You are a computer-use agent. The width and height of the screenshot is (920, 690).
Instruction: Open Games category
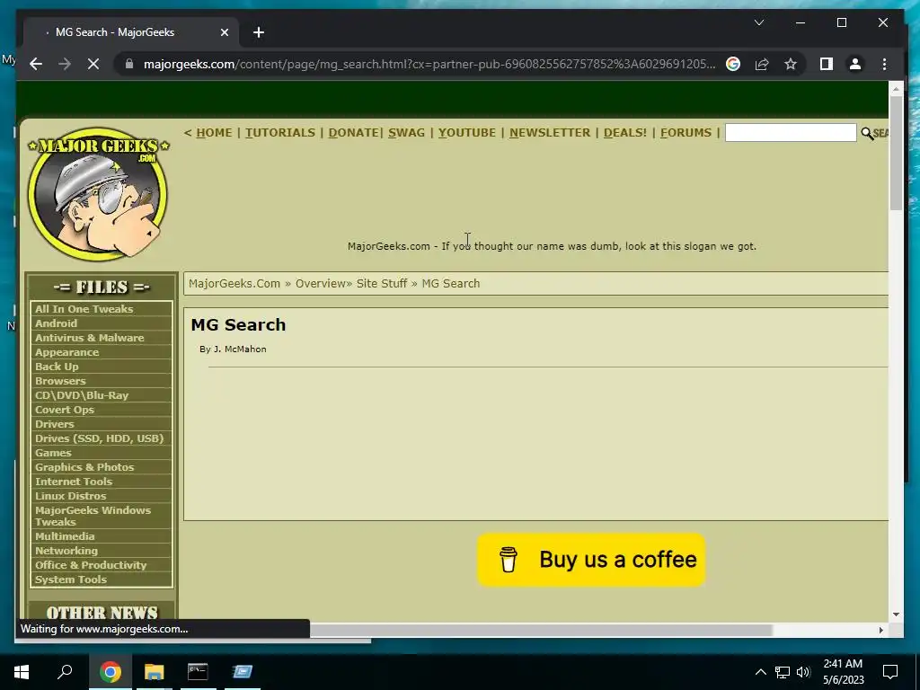pyautogui.click(x=53, y=453)
